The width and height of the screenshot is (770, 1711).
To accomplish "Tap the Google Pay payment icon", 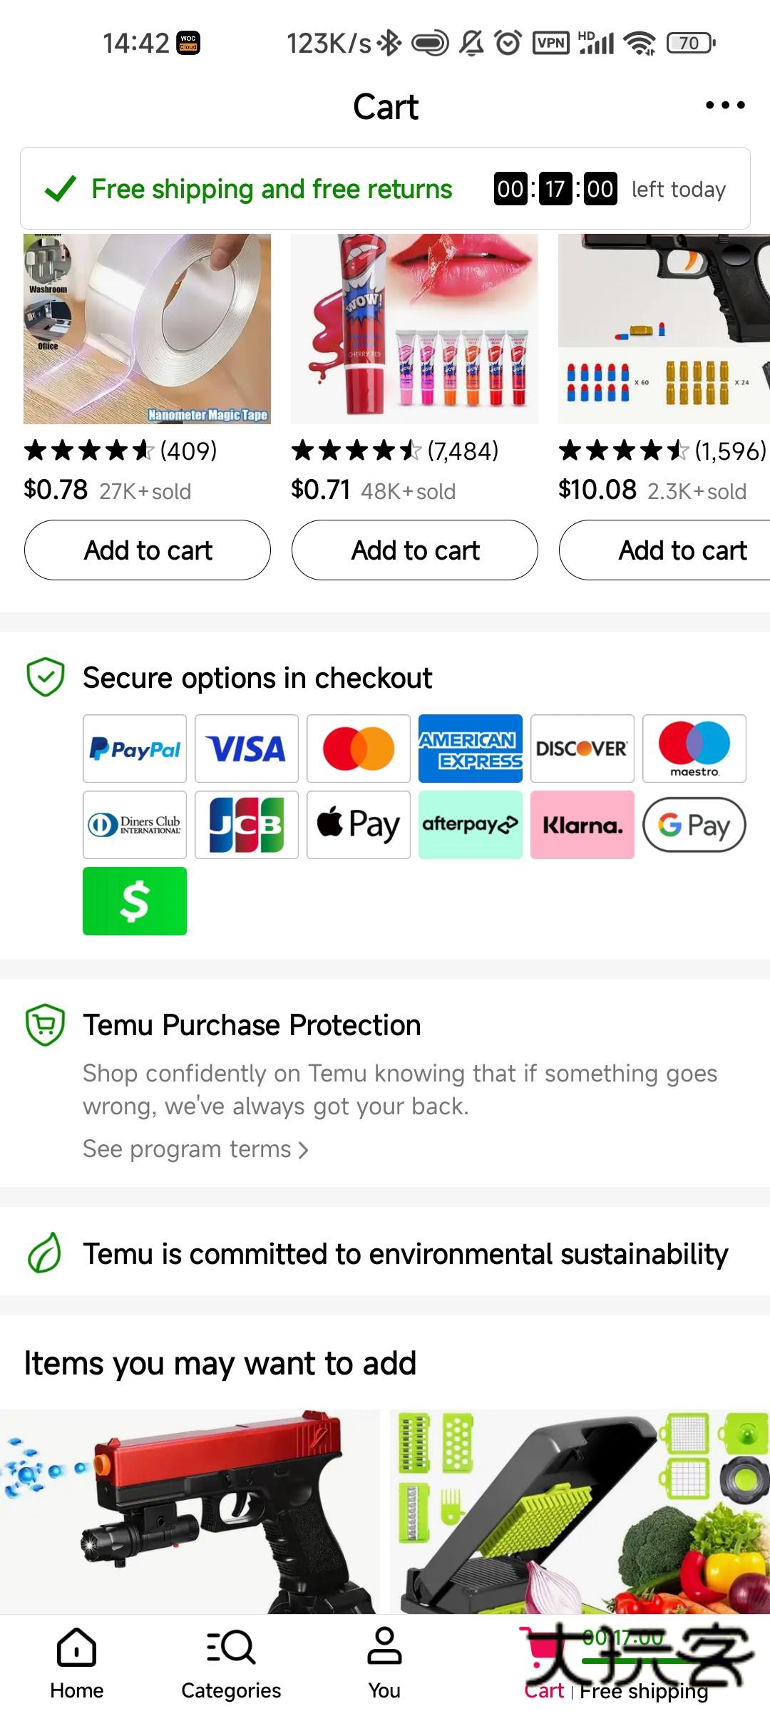I will tap(694, 825).
